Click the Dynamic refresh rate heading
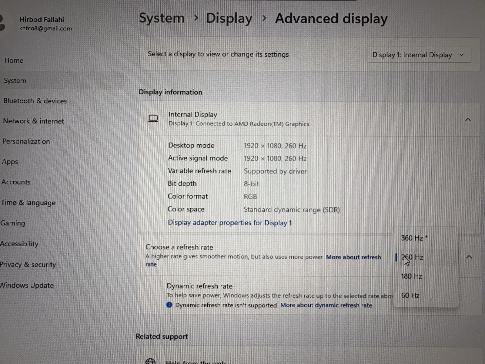This screenshot has height=364, width=485. [199, 286]
